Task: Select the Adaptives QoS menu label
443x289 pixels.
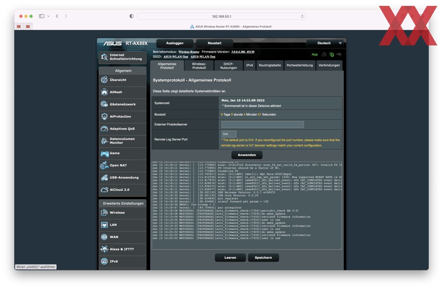Action: (x=122, y=129)
